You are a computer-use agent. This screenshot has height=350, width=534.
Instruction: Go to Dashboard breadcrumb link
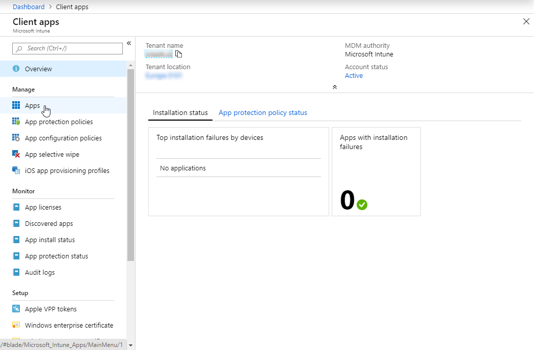pos(29,7)
